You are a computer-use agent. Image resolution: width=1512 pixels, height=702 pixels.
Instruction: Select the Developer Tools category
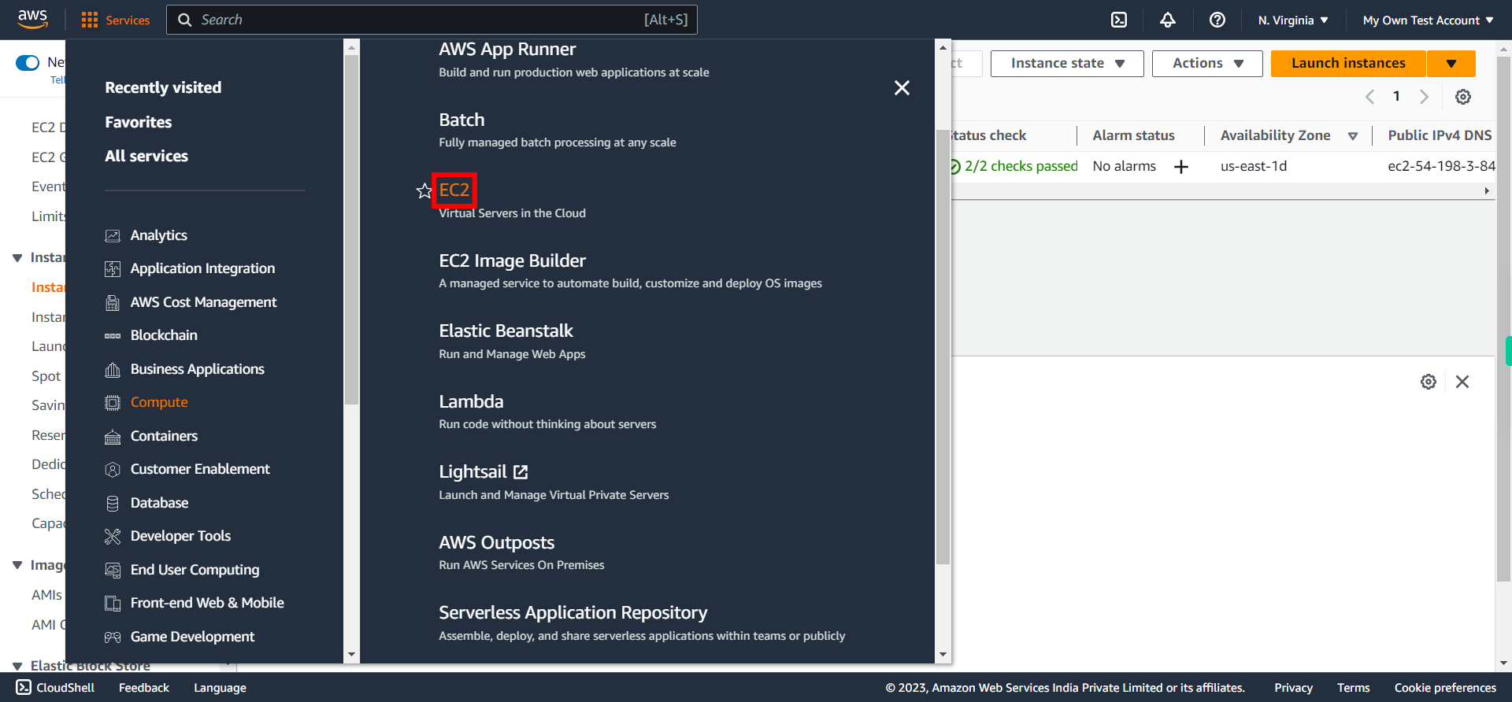click(x=180, y=536)
